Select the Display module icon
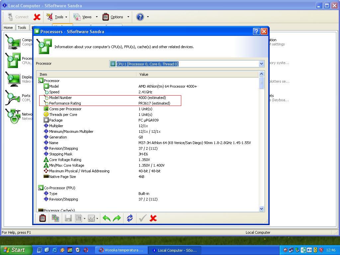Viewport: 340px width, 255px height. click(x=13, y=79)
